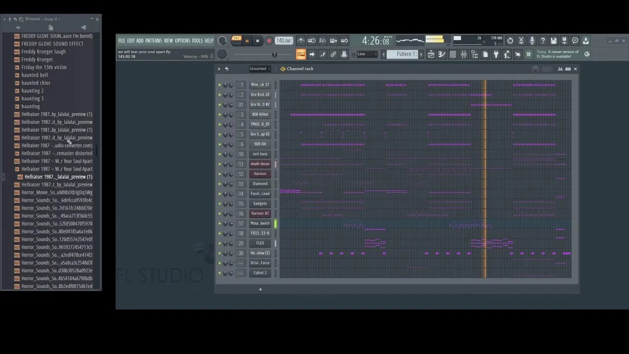Click the Harmor #2 channel button
Viewport: 629px width, 354px height.
260,213
